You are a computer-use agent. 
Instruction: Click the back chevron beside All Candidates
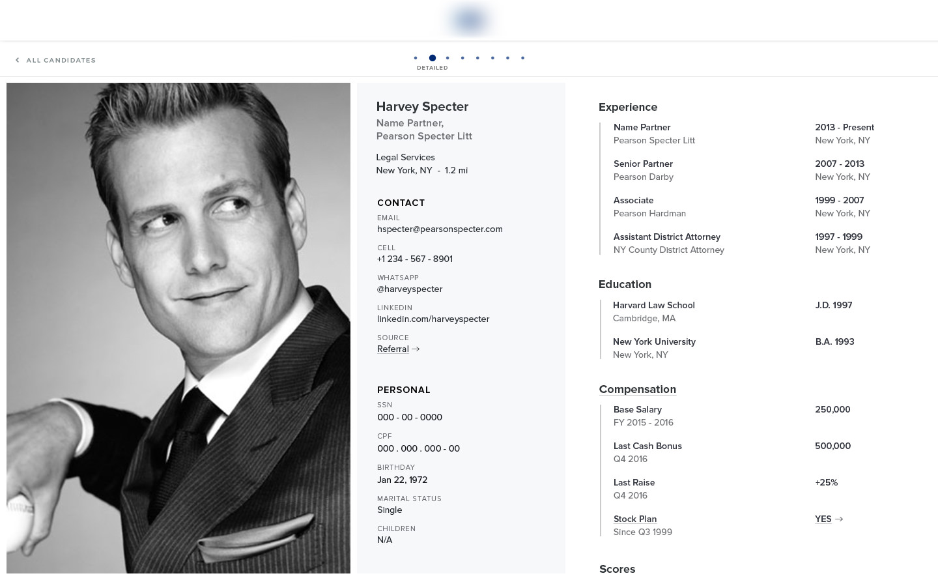18,60
